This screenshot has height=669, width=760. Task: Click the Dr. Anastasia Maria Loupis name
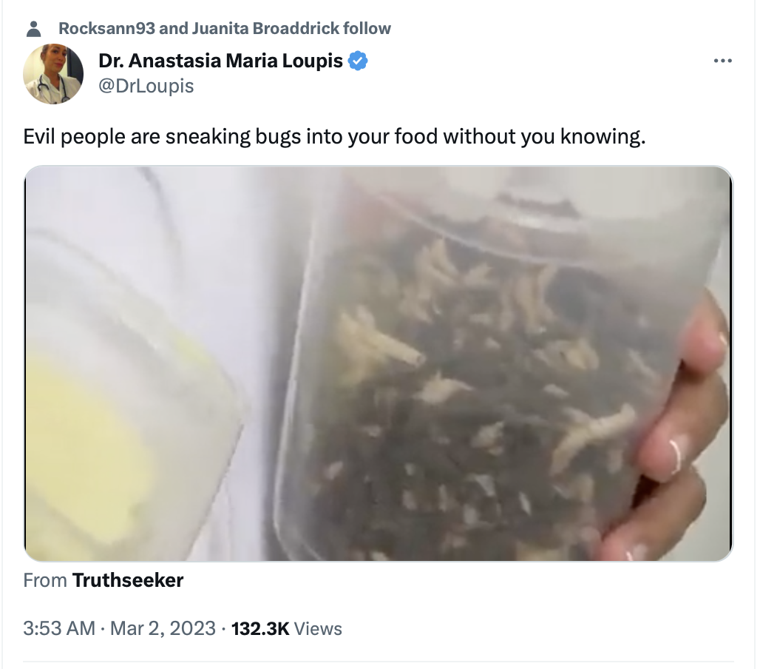220,61
